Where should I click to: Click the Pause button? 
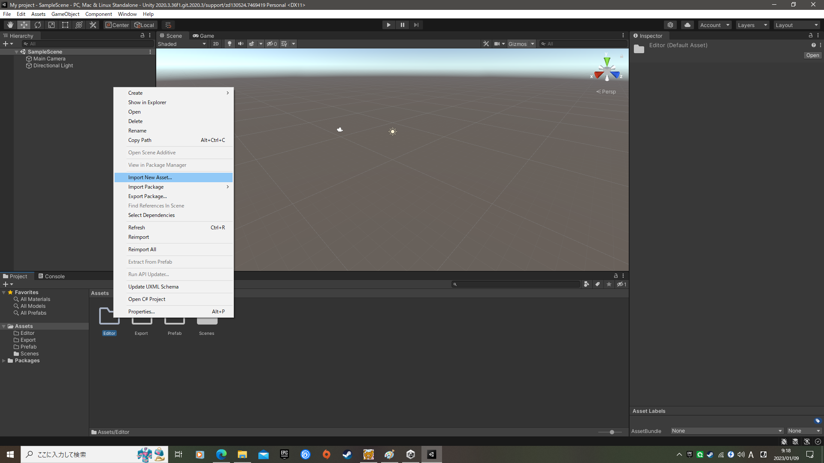coord(402,25)
